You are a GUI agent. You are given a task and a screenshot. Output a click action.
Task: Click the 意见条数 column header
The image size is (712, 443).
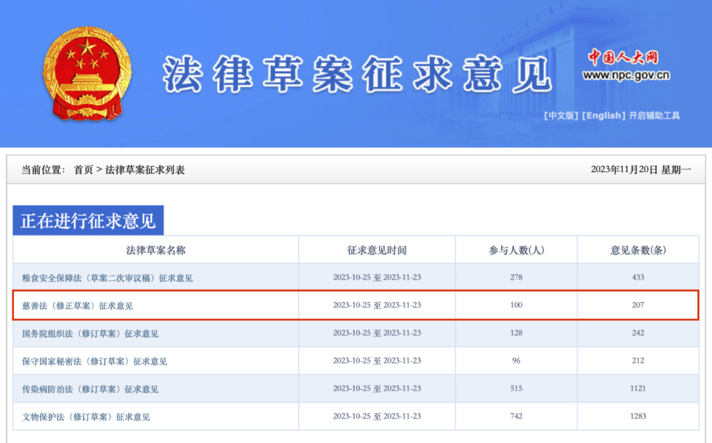click(638, 249)
